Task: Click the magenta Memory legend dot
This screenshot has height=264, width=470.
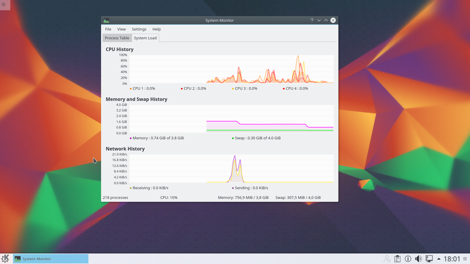Action: [x=131, y=138]
